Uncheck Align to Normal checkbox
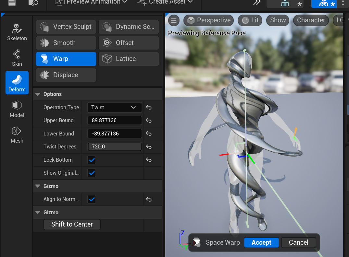349x257 pixels. coord(92,199)
